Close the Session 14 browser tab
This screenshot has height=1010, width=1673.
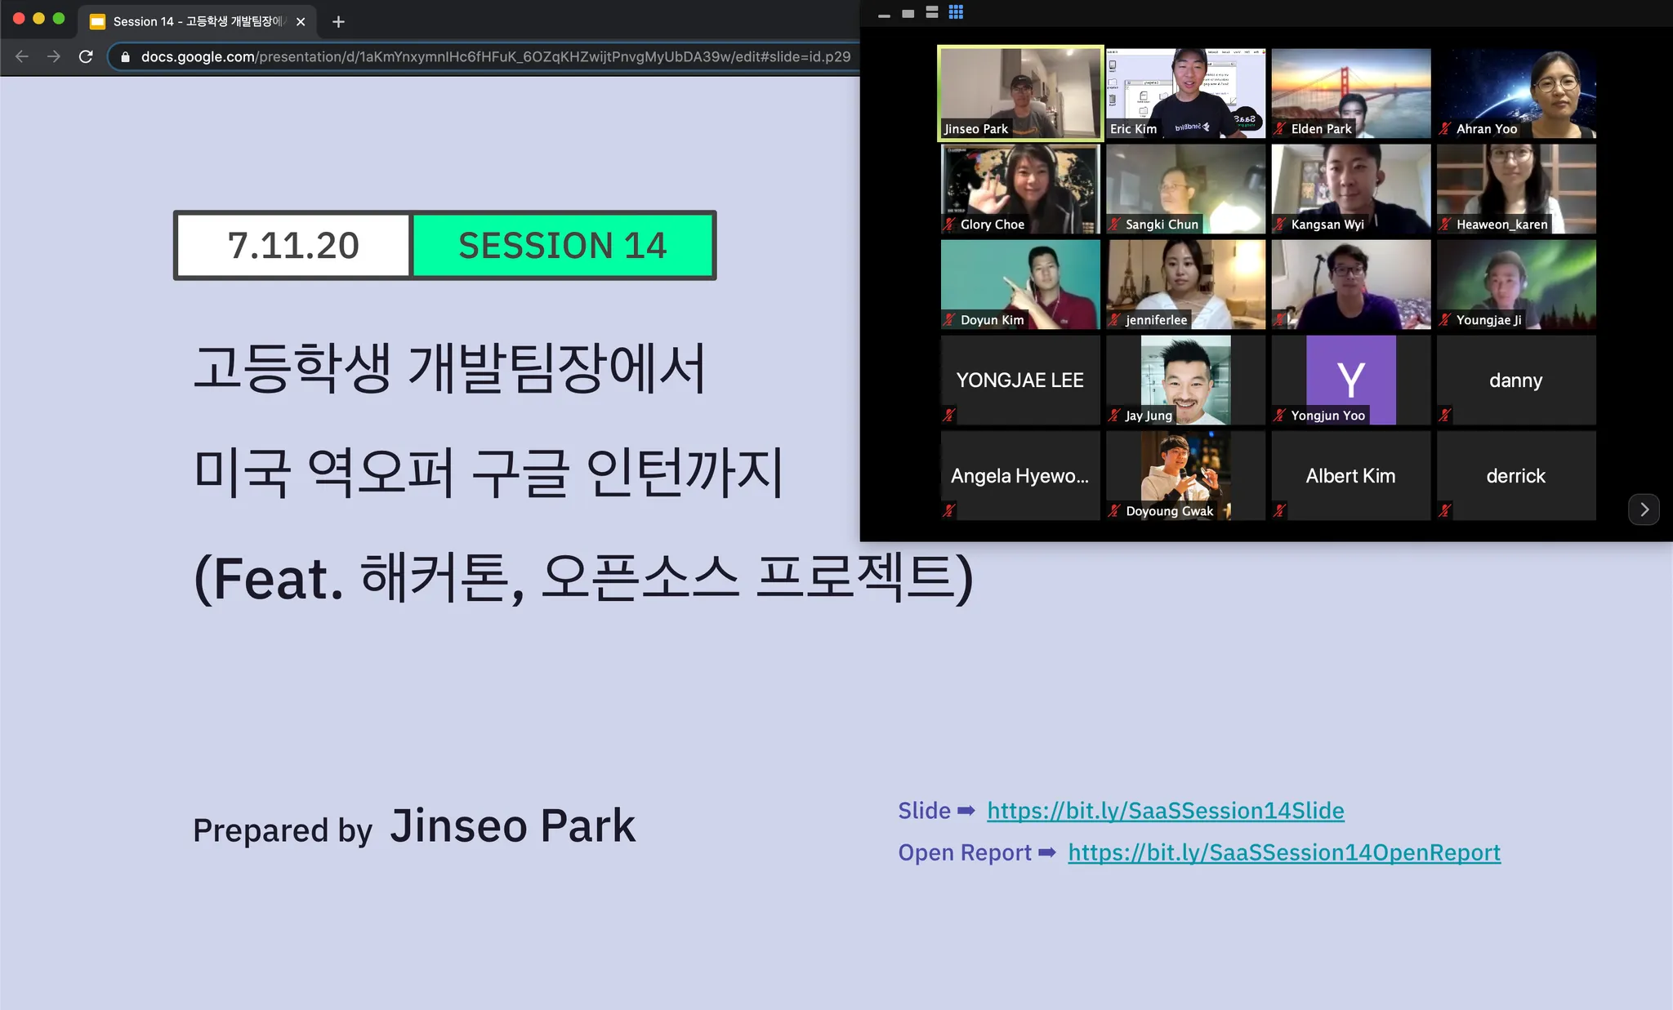(x=301, y=22)
